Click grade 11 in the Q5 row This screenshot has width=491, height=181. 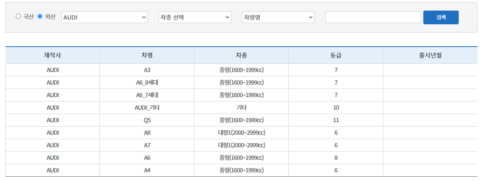point(336,120)
